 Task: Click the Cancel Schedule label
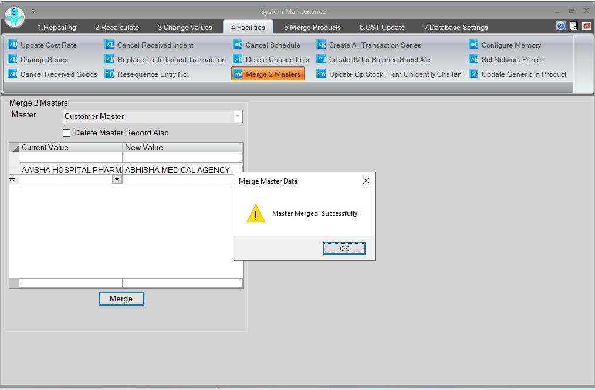tap(273, 45)
